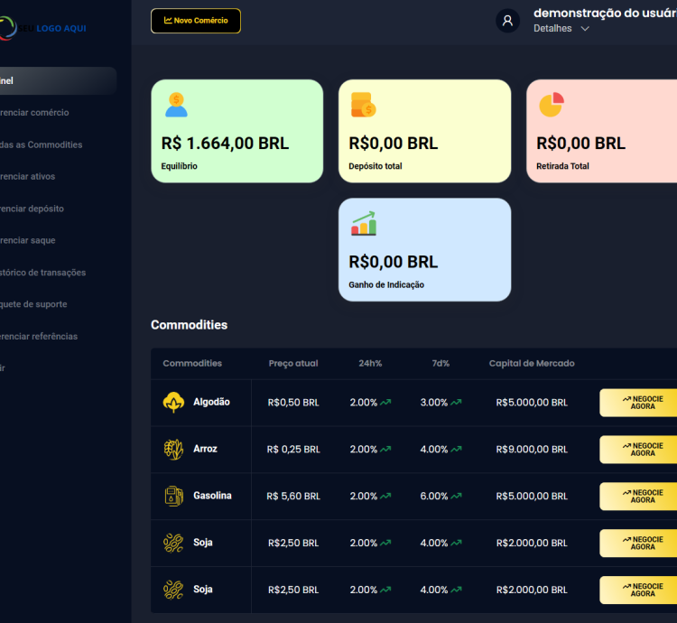Open the Novo Comércio button
The width and height of the screenshot is (677, 623).
196,21
